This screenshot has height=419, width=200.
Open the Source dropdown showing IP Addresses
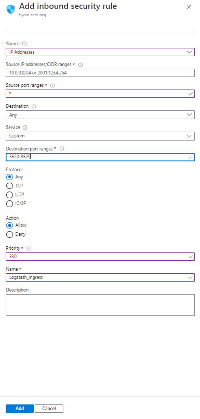click(100, 52)
